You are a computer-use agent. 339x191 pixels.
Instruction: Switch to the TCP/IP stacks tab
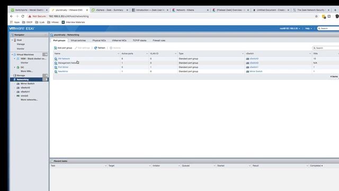point(139,40)
